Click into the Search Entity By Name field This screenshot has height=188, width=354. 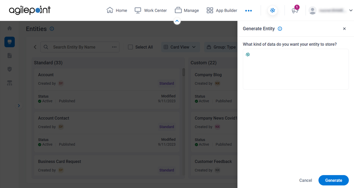(80, 47)
